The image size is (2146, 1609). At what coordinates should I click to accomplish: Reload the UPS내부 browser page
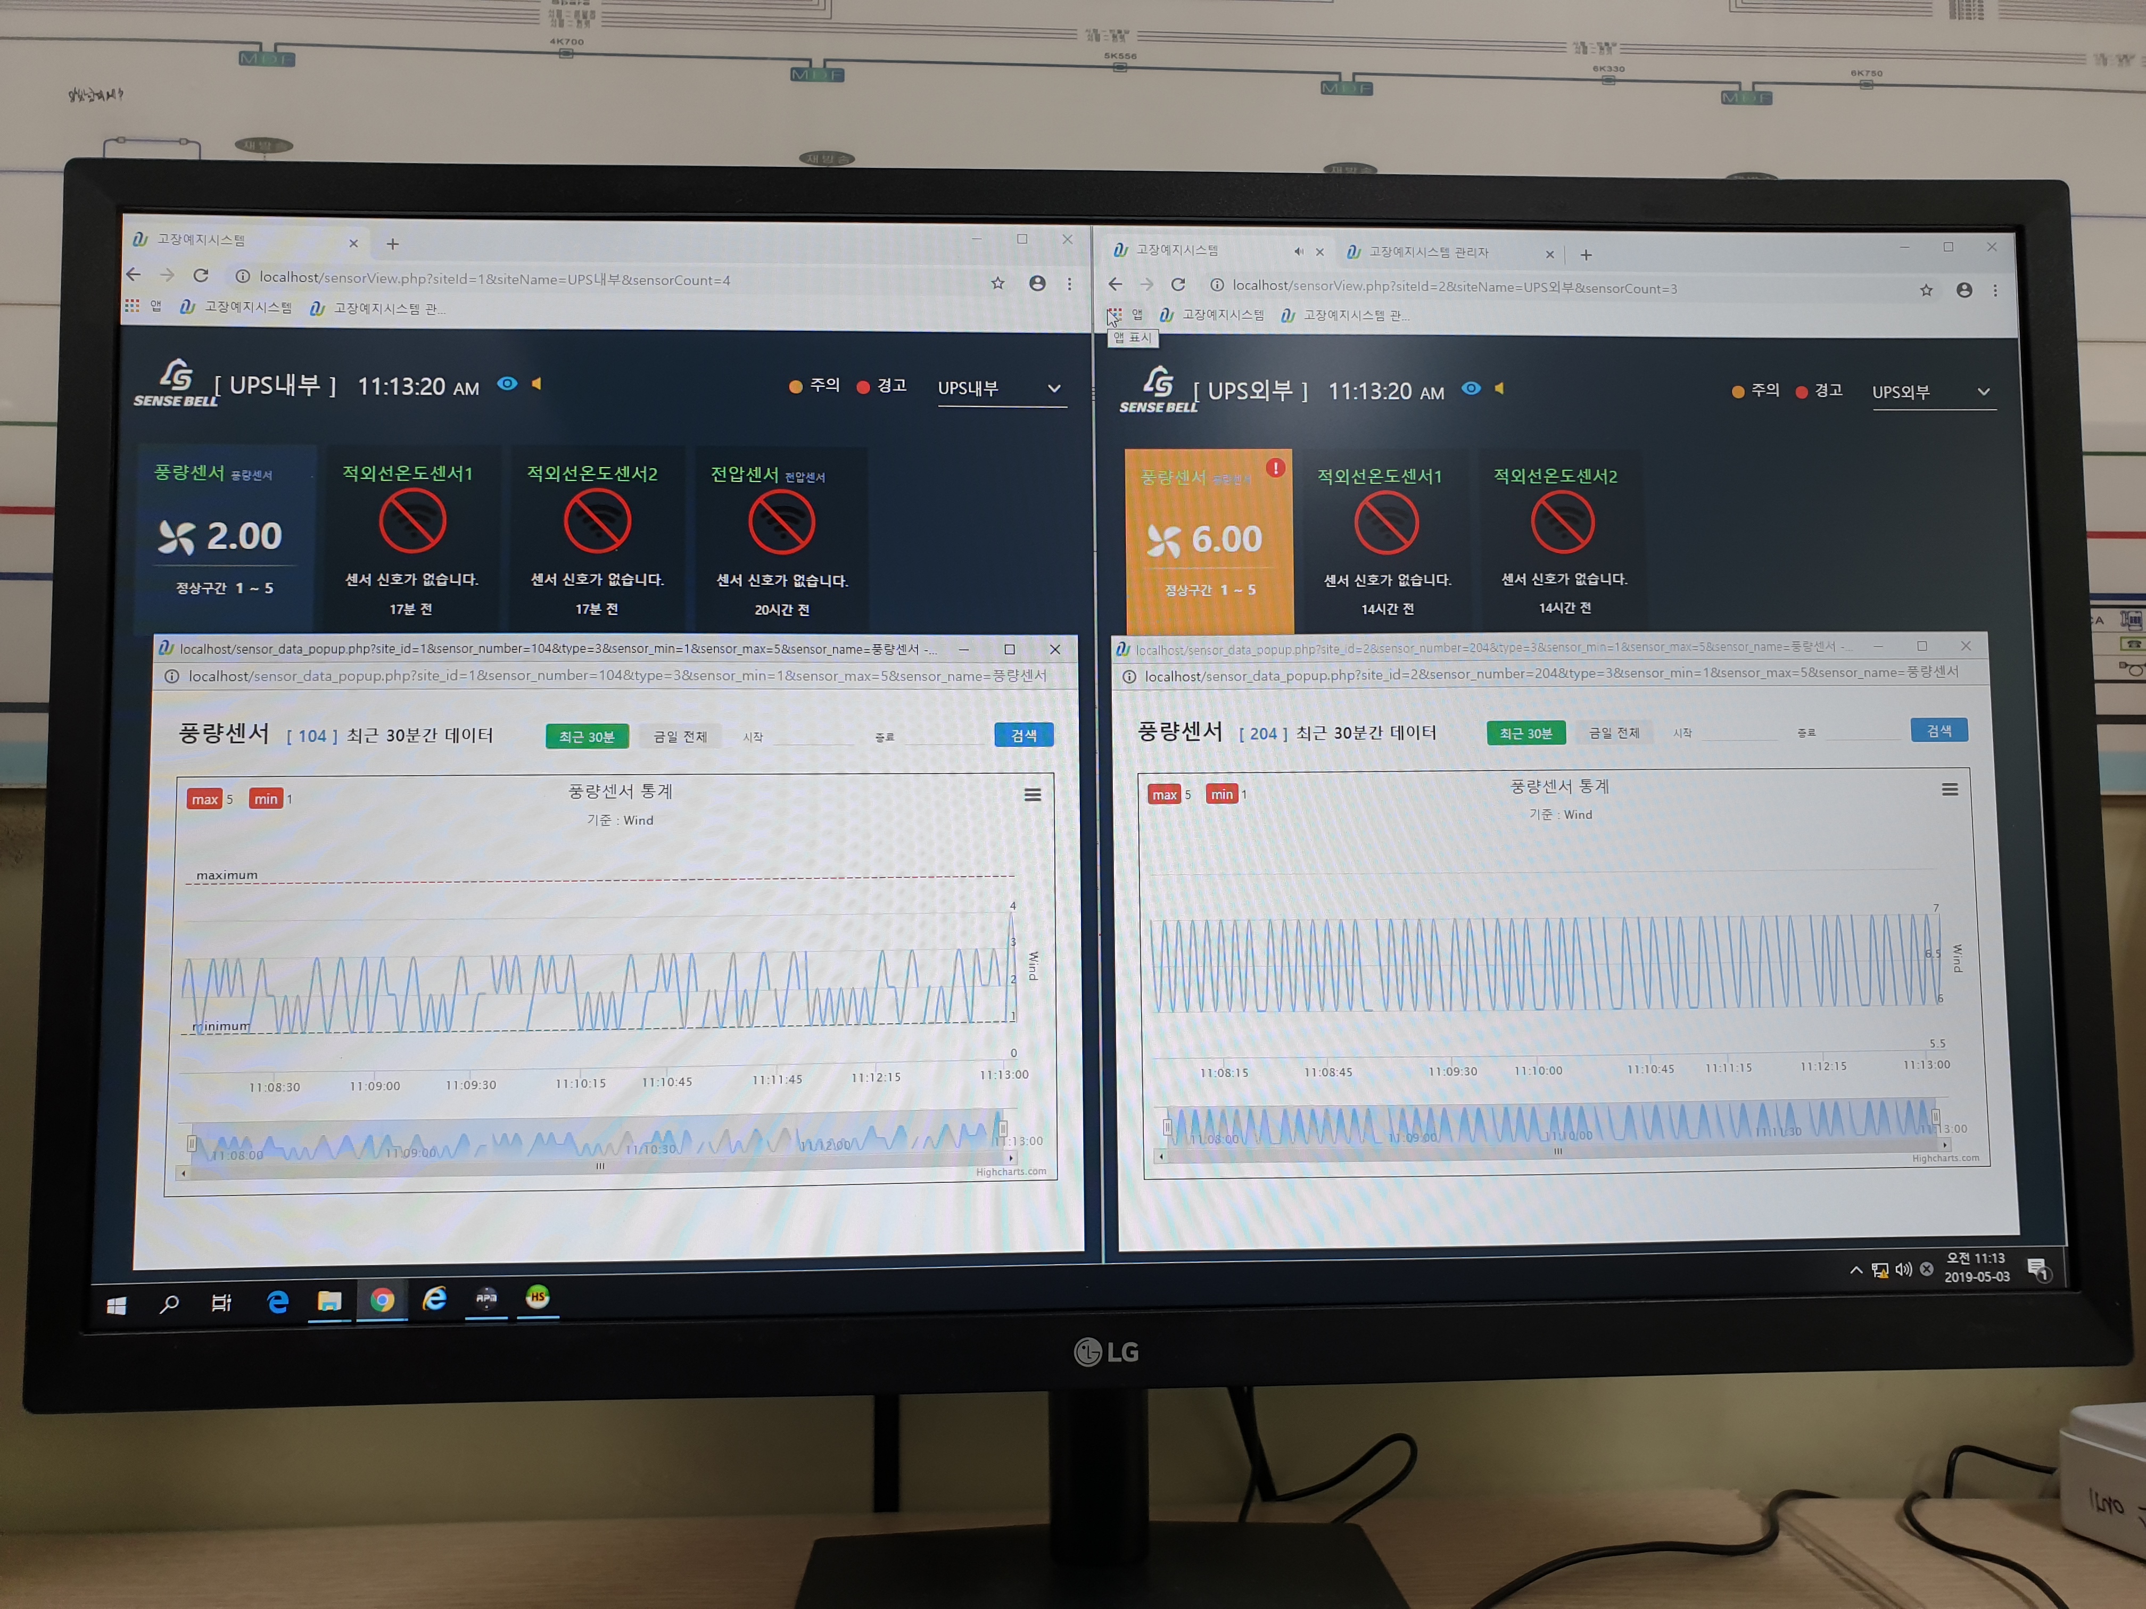click(201, 276)
